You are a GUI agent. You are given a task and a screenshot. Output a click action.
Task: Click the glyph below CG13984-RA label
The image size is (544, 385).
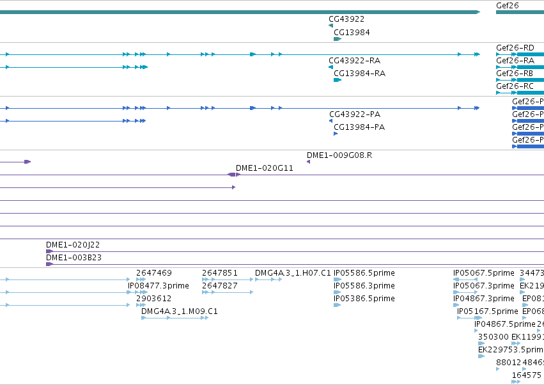point(338,80)
